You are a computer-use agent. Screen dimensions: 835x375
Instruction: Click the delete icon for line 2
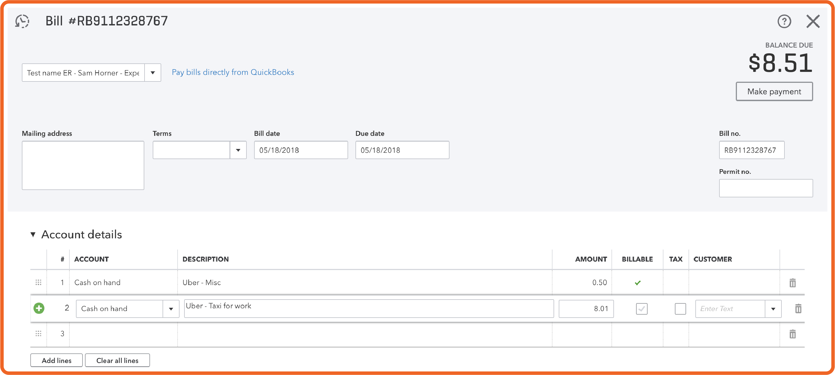pyautogui.click(x=796, y=308)
